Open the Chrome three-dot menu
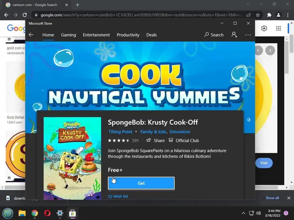Viewport: 294px width, 220px height. click(x=288, y=15)
